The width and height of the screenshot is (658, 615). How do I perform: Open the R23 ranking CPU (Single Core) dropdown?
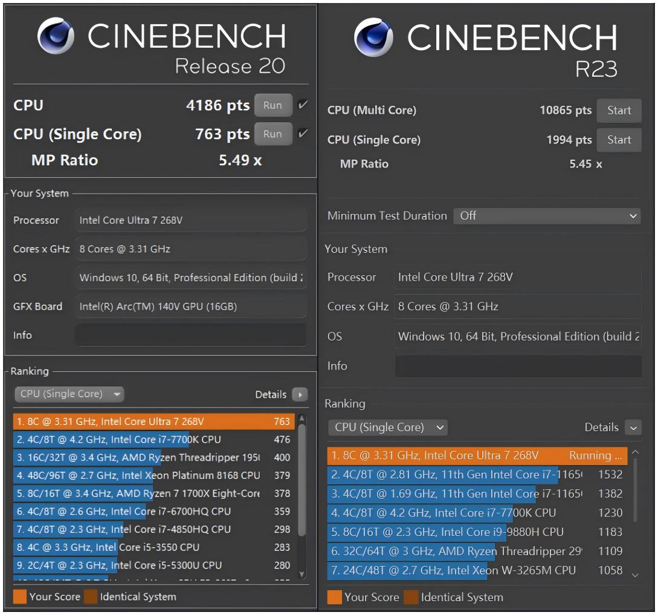pyautogui.click(x=388, y=427)
